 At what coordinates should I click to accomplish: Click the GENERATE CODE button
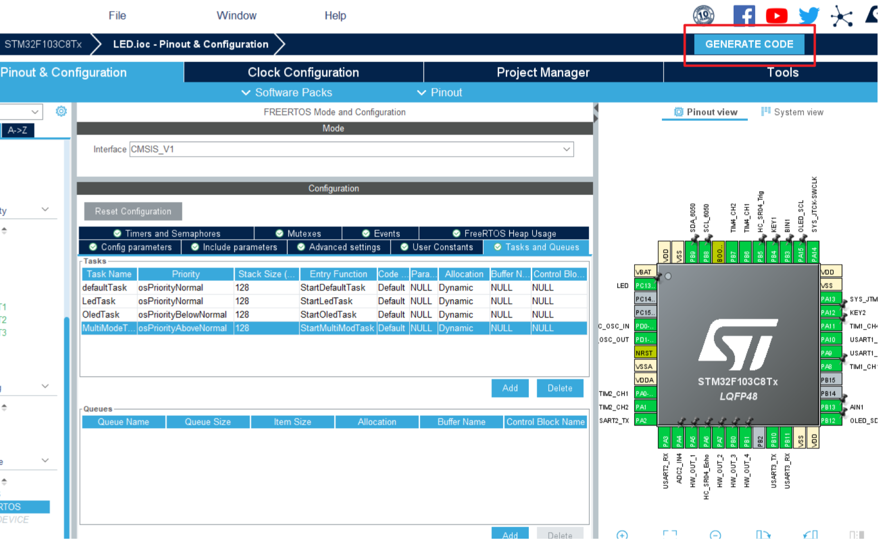click(x=749, y=44)
